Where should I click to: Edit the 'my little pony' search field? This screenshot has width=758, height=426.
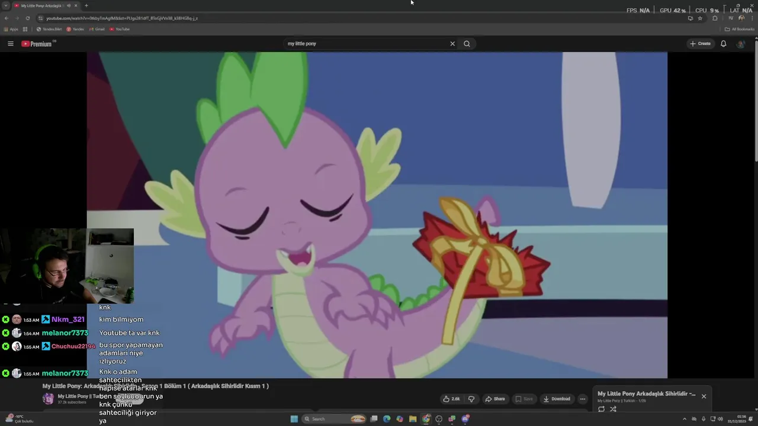click(366, 44)
